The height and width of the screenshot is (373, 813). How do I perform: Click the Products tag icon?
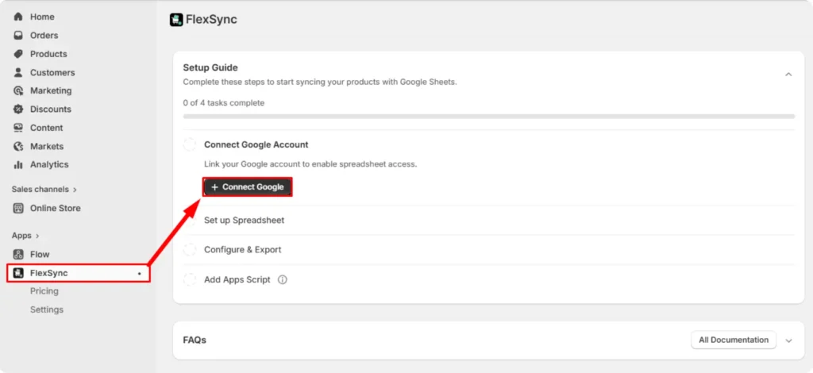18,54
